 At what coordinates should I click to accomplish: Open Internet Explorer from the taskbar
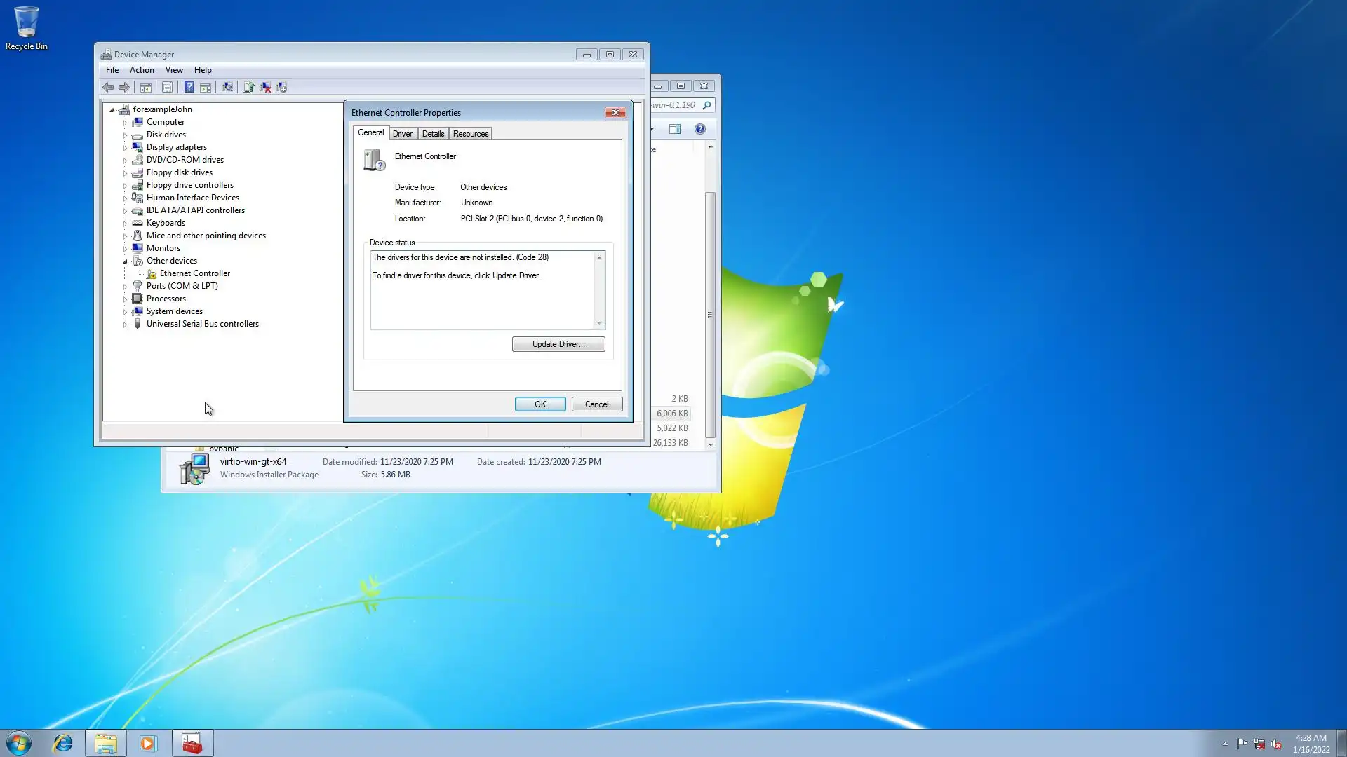coord(63,743)
